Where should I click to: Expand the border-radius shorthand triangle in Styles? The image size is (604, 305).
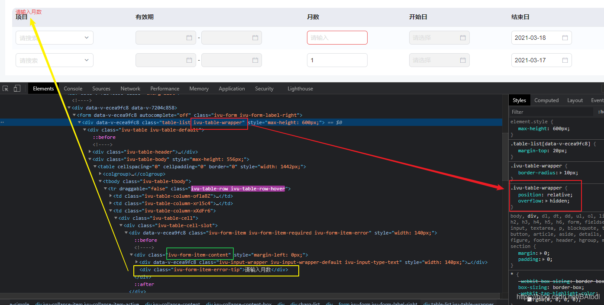561,173
